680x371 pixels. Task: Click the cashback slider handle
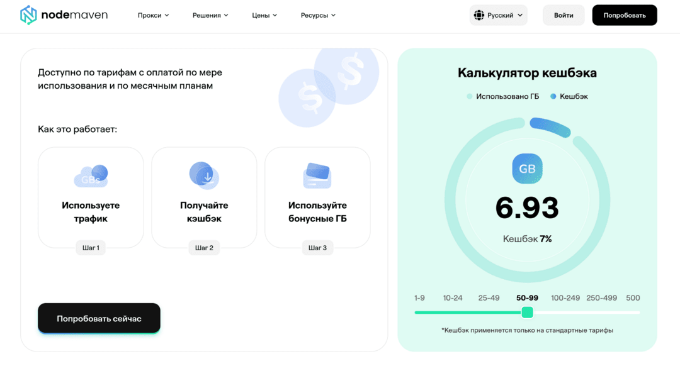[x=527, y=312]
